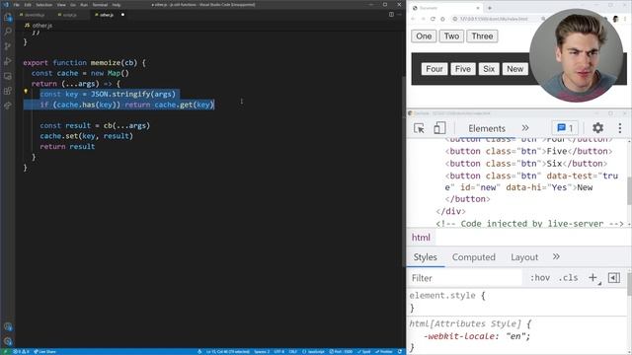Viewport: 632px width, 355px height.
Task: Open the Accounts menu in the activity bar
Action: tap(8, 326)
